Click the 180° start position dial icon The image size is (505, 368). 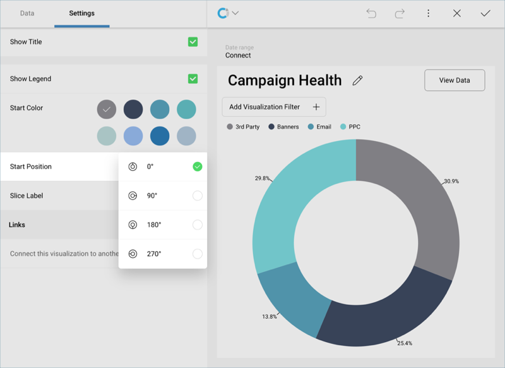coord(133,225)
